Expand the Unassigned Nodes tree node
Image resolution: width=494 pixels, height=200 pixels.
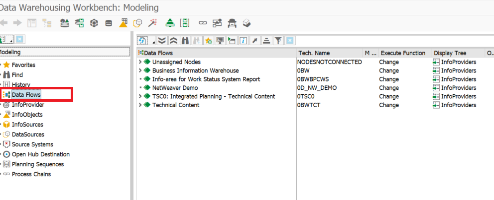tap(140, 62)
